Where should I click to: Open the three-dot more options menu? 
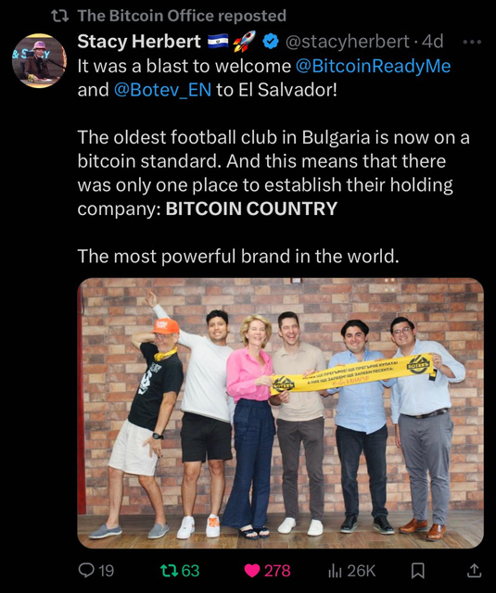(472, 42)
